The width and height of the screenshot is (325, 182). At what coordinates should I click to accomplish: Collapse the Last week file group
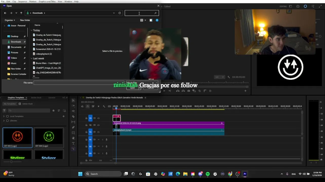[x=32, y=58]
